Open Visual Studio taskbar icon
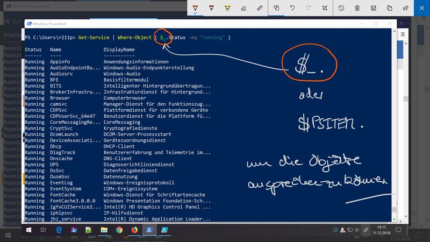 click(x=74, y=230)
